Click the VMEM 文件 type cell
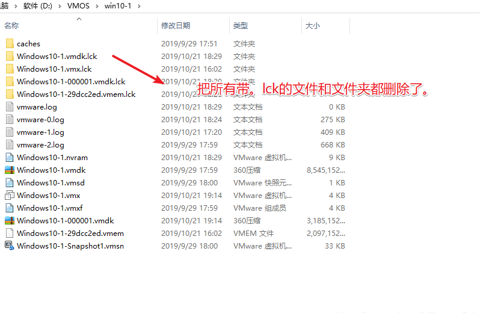Viewport: 480px width, 313px height. pyautogui.click(x=253, y=233)
